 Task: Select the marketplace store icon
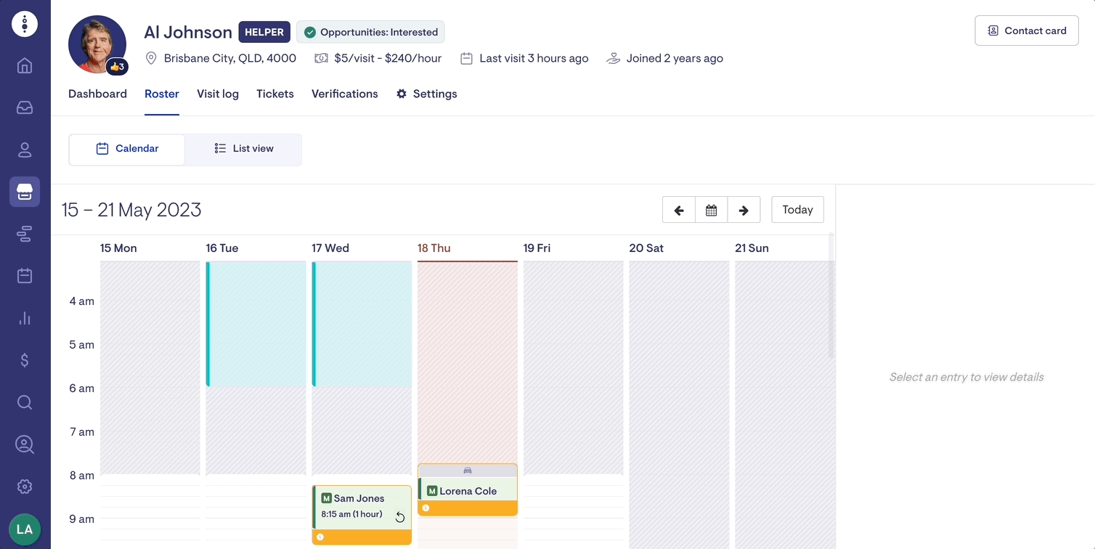(x=25, y=192)
